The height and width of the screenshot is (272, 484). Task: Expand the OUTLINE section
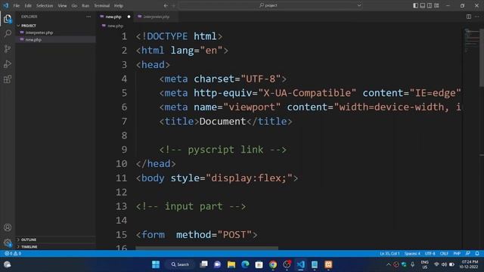[x=29, y=240]
